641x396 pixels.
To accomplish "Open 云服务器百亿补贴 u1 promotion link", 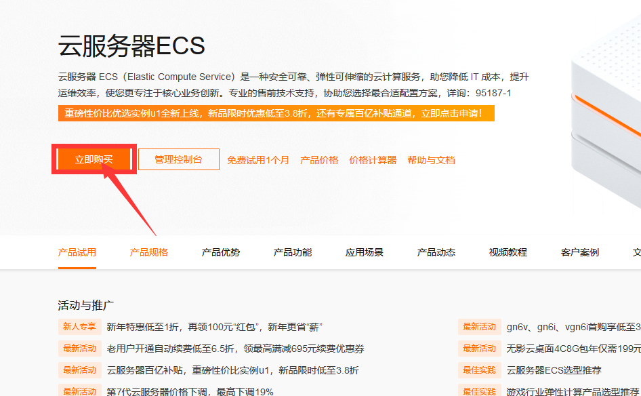I will [232, 370].
